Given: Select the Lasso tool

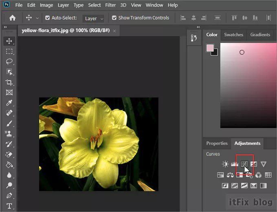Looking at the screenshot, I should (x=9, y=62).
